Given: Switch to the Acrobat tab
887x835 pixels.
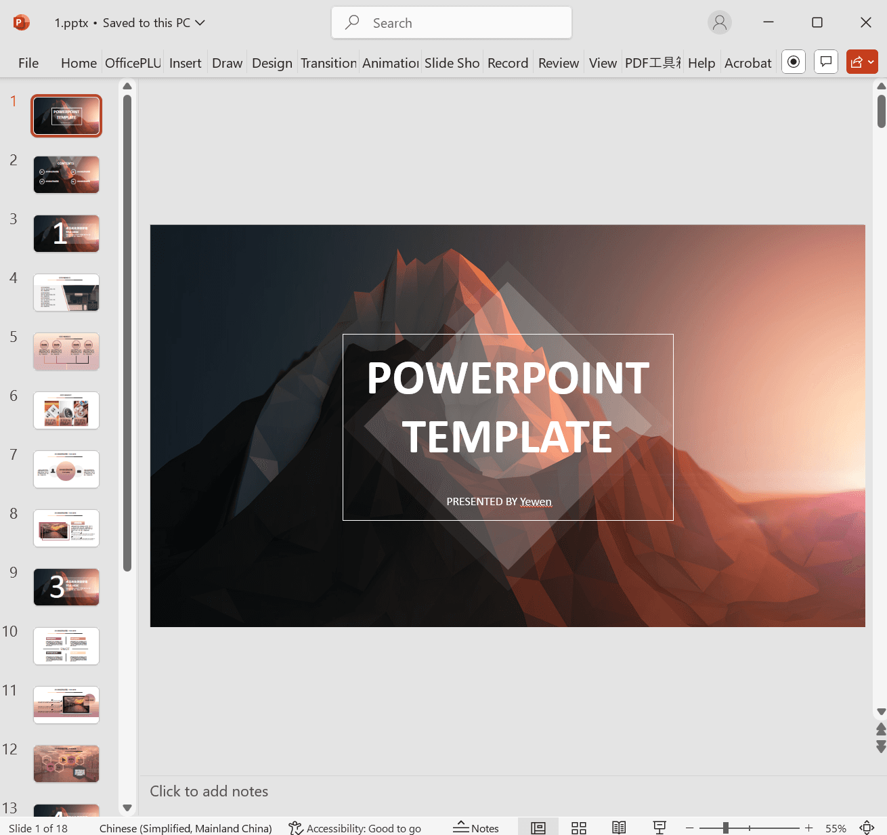Looking at the screenshot, I should [748, 63].
